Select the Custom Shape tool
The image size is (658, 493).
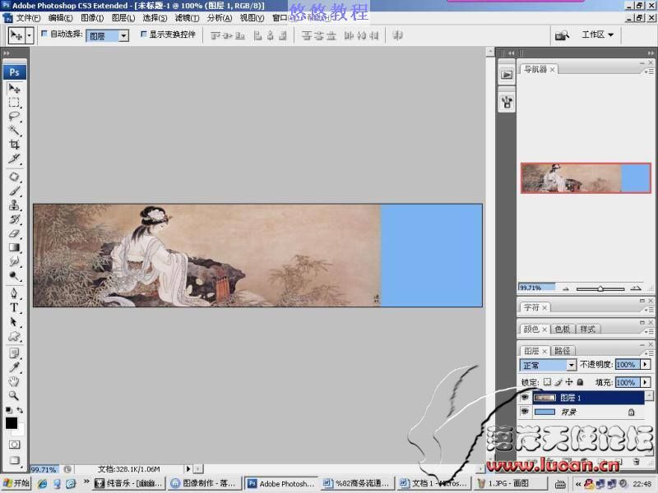click(14, 336)
